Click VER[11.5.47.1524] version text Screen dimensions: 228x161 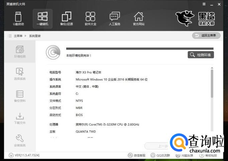[27, 155]
